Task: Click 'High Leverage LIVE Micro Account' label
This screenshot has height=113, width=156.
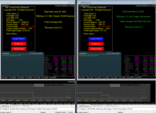Action: pos(135,21)
